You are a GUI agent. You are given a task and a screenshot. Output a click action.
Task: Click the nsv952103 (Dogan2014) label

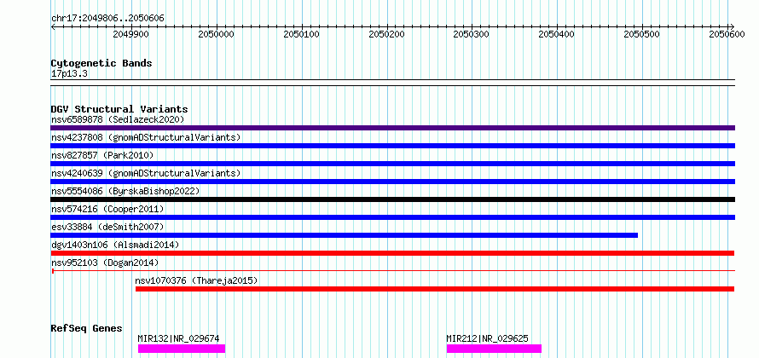click(x=105, y=263)
